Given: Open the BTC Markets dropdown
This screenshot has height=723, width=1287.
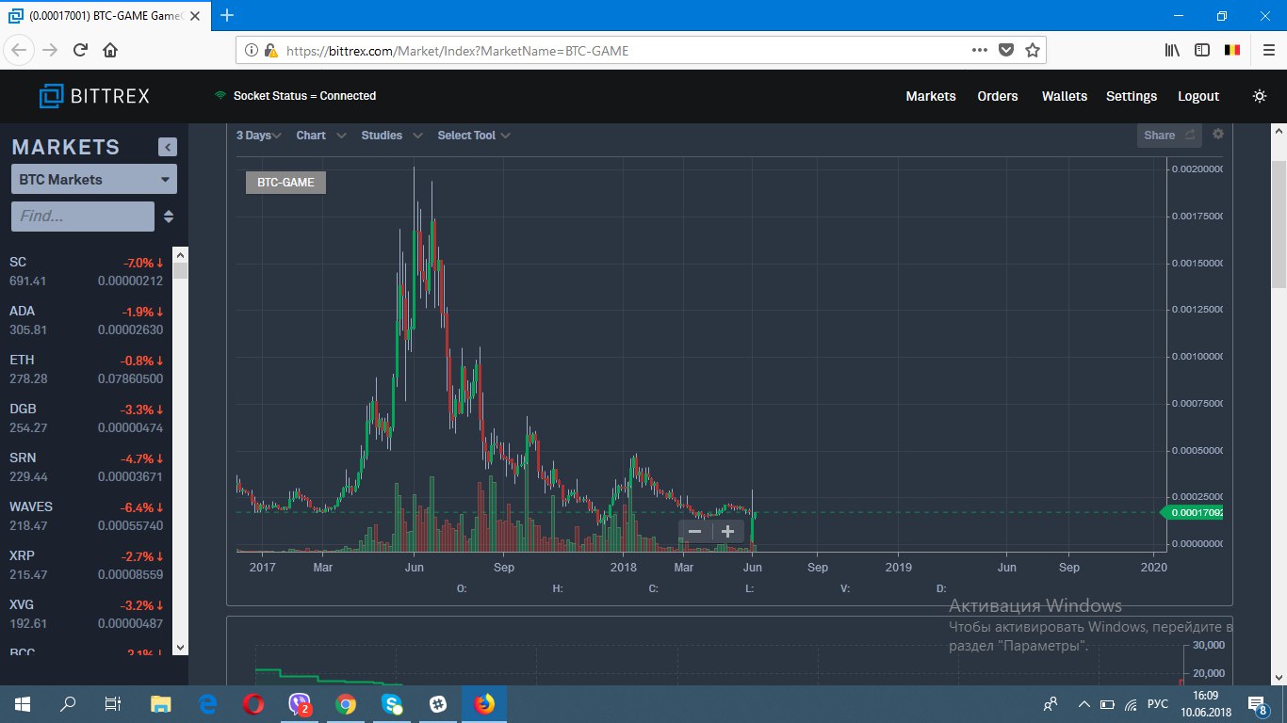Looking at the screenshot, I should (94, 179).
